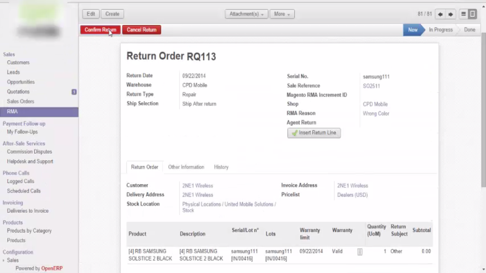Click Return Subject column header

(x=399, y=230)
